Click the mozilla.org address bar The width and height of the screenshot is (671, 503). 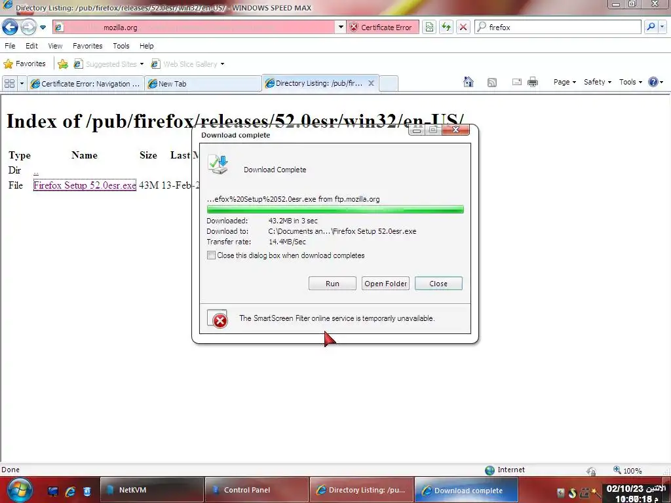(194, 28)
